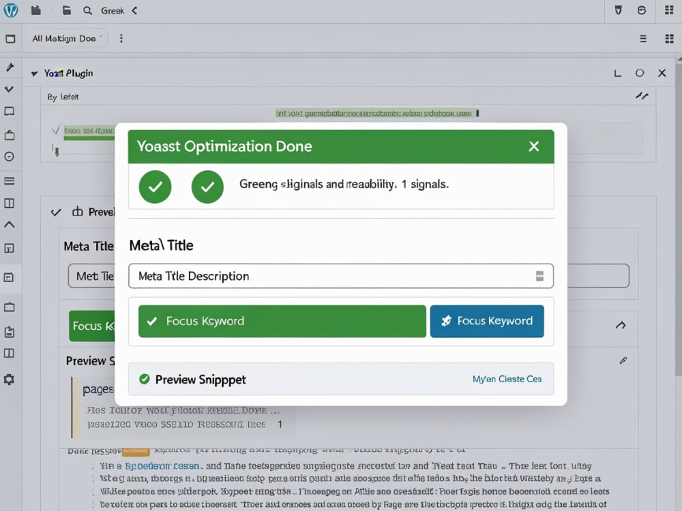The height and width of the screenshot is (511, 682).
Task: Click the briefcase icon below calendar block
Action: coord(9,307)
